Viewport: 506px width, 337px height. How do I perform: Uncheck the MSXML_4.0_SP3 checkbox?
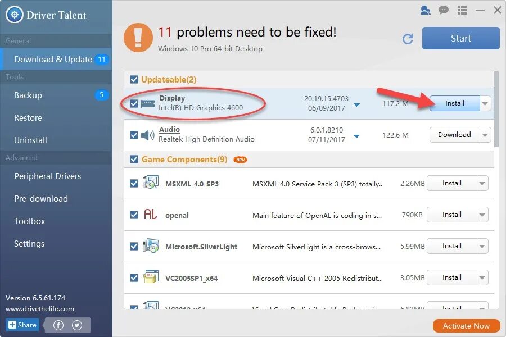tap(134, 184)
